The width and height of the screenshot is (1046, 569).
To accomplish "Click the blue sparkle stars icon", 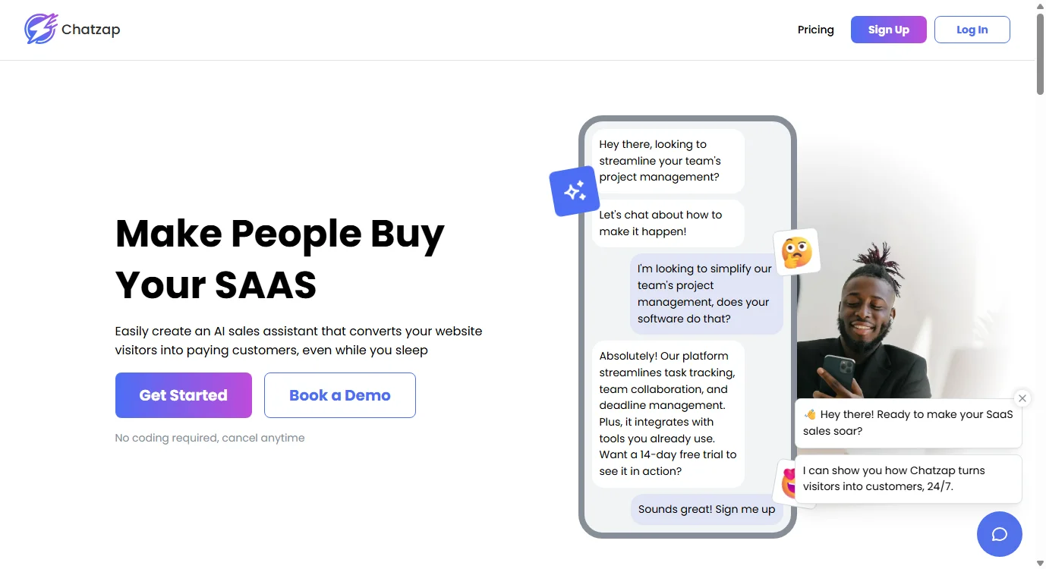I will point(575,191).
